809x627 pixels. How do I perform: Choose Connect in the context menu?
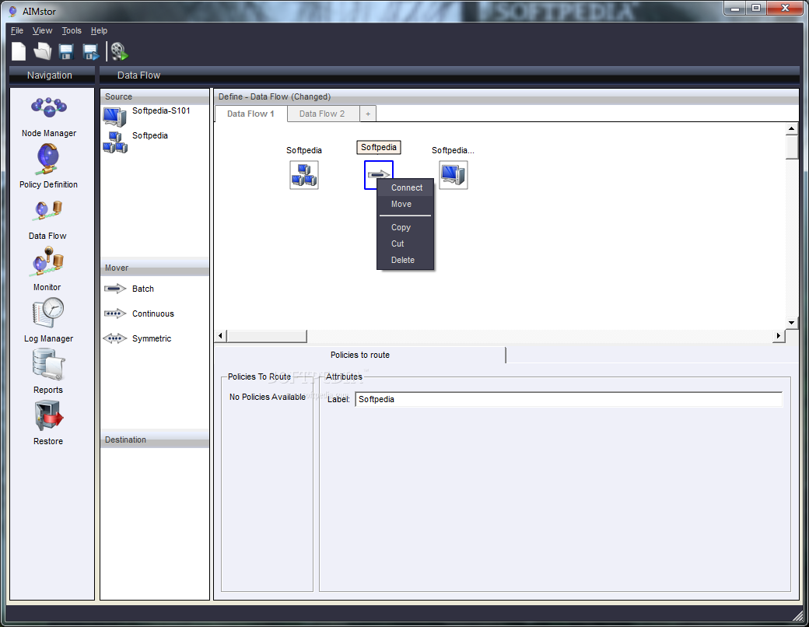(405, 187)
